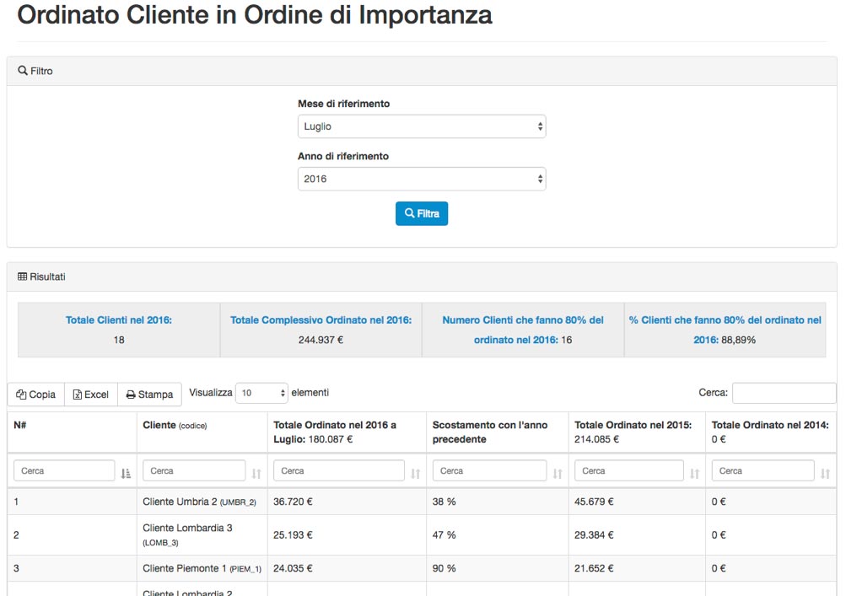Focus the Totale Ordinato 2014 Cerca field
Screen dimensions: 846x596
(762, 470)
